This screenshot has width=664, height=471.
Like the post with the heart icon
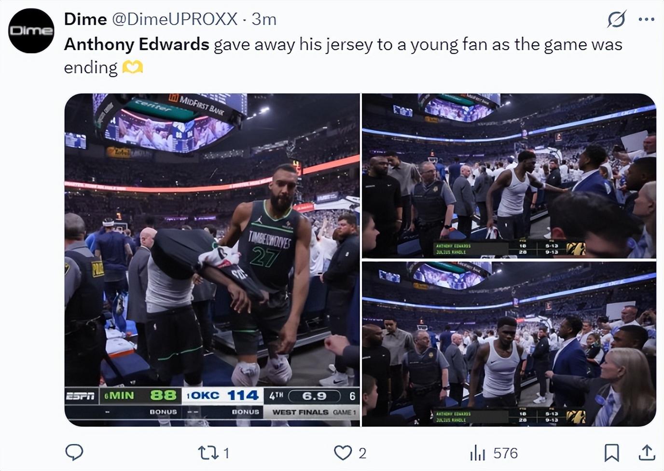click(x=343, y=453)
